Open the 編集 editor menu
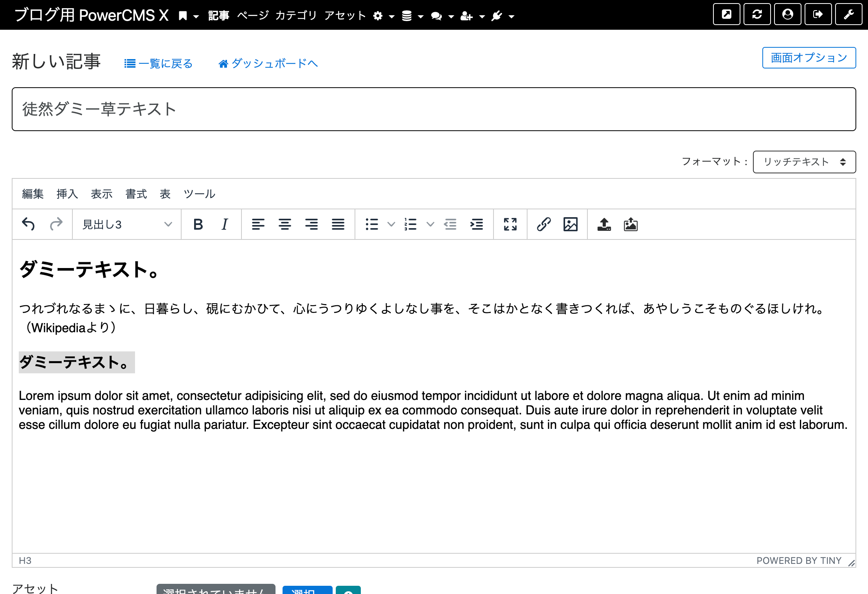Screen dimensions: 868x594 33,194
